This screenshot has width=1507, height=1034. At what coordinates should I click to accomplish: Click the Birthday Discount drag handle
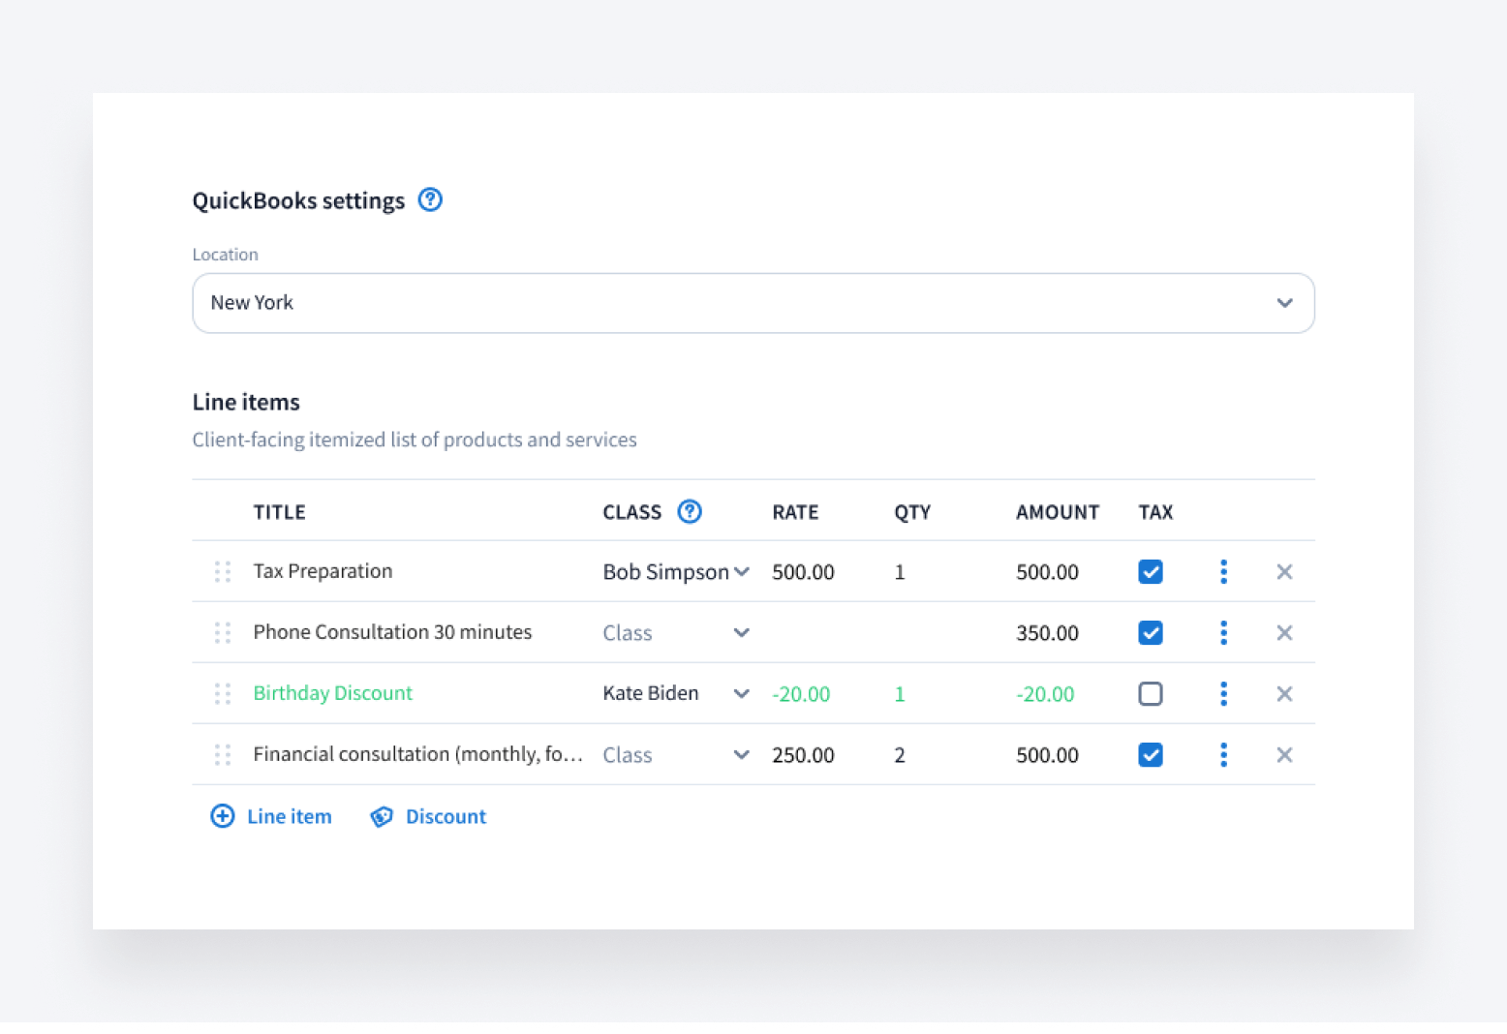223,694
